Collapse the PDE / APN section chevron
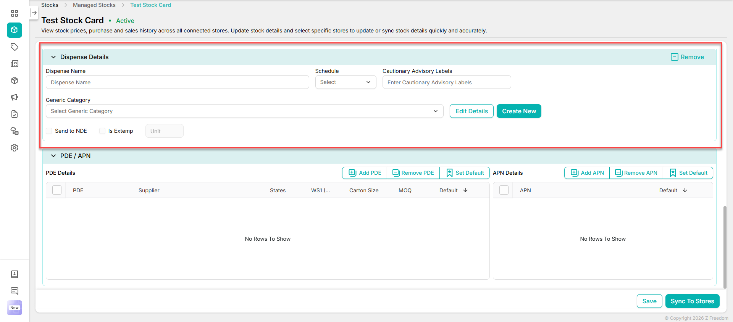This screenshot has height=322, width=733. click(x=53, y=156)
